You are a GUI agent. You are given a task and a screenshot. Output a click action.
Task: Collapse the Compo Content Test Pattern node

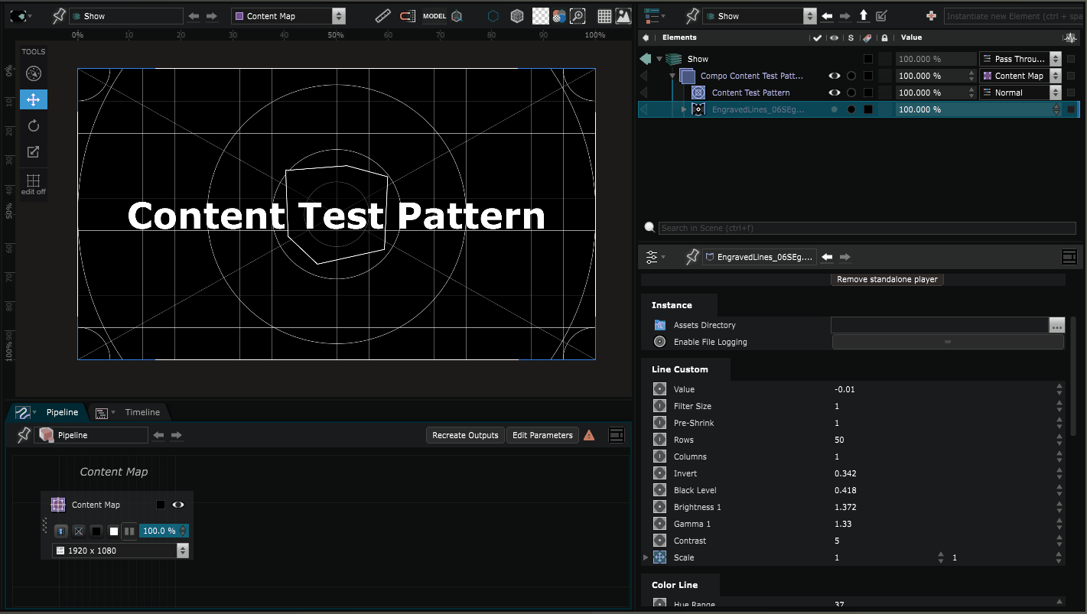click(673, 76)
